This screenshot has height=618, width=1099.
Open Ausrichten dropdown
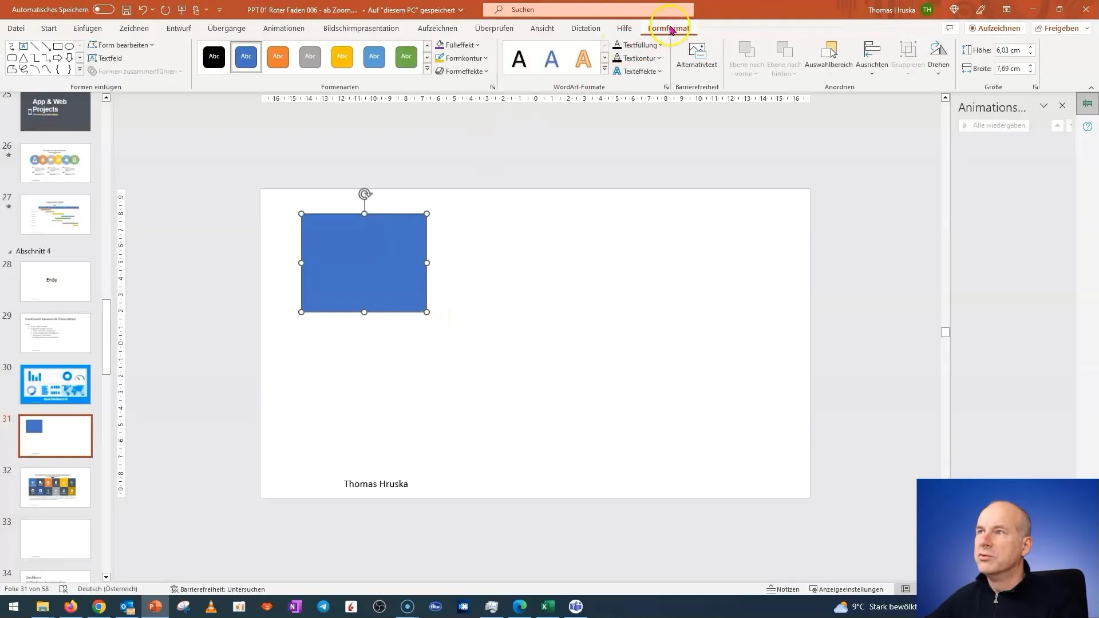tap(872, 58)
